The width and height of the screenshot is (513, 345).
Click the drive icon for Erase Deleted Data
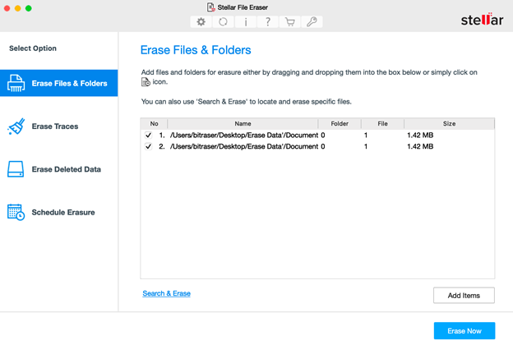tap(16, 169)
